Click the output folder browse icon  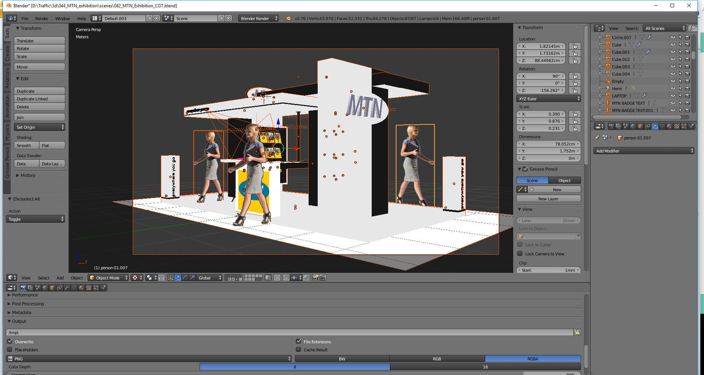click(577, 332)
